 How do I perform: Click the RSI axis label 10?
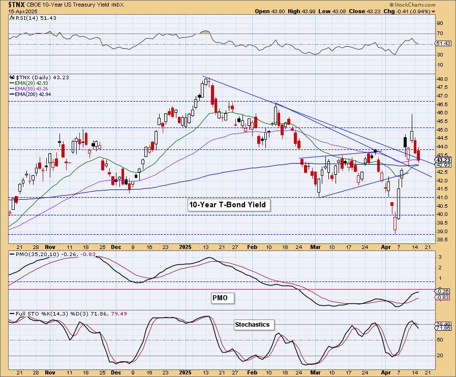(x=440, y=65)
